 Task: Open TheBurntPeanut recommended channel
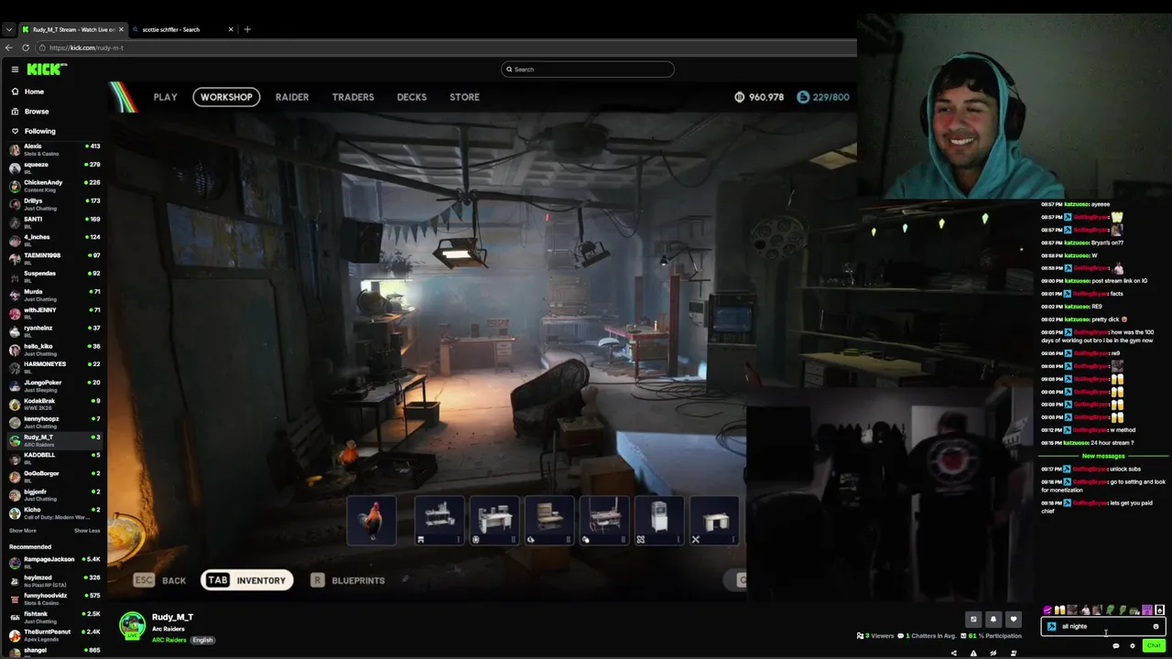click(x=55, y=635)
